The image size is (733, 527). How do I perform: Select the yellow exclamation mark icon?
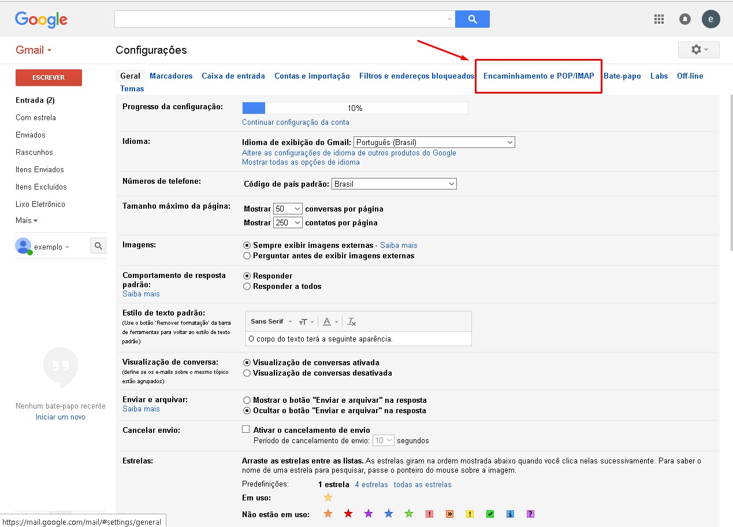pos(470,514)
